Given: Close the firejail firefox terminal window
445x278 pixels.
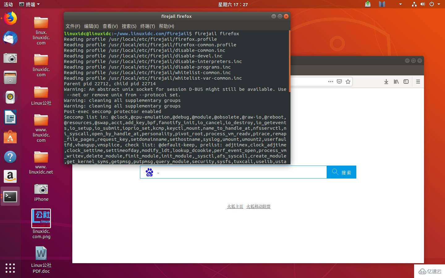Looking at the screenshot, I should pos(286,16).
